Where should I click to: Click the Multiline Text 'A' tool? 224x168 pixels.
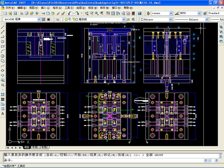coord(3,114)
